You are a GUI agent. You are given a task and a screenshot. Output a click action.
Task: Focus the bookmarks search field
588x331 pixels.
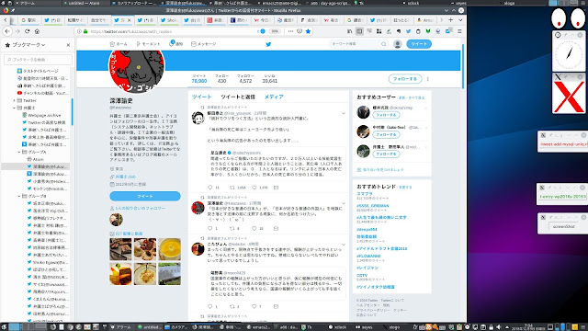click(x=38, y=59)
